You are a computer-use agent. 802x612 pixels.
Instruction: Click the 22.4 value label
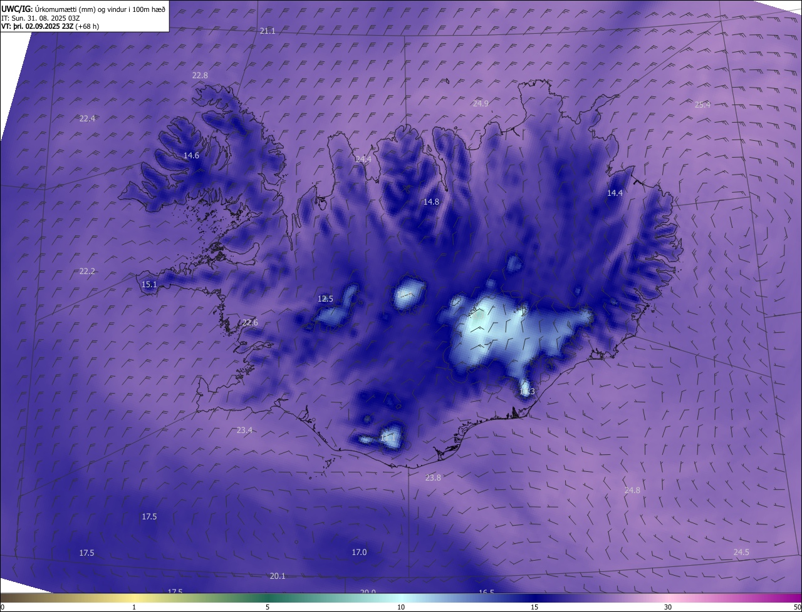[87, 118]
